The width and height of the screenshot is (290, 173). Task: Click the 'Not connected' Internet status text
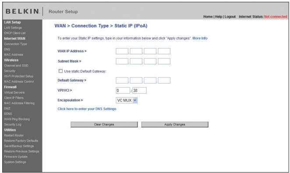point(276,17)
